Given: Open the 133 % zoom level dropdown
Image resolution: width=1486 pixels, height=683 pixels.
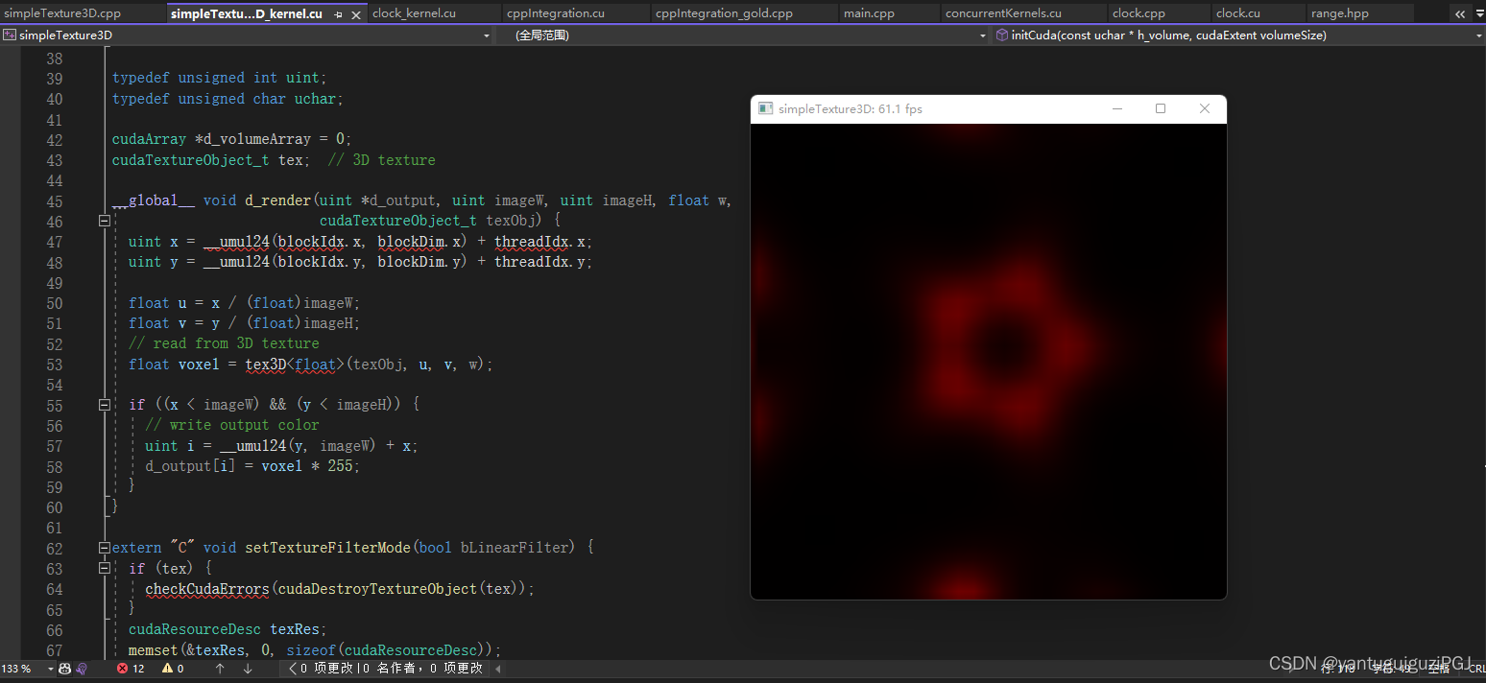Looking at the screenshot, I should pos(27,669).
